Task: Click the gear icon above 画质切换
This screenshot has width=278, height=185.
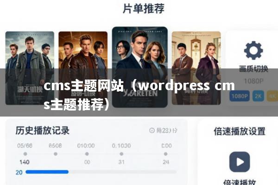Action: (x=253, y=50)
